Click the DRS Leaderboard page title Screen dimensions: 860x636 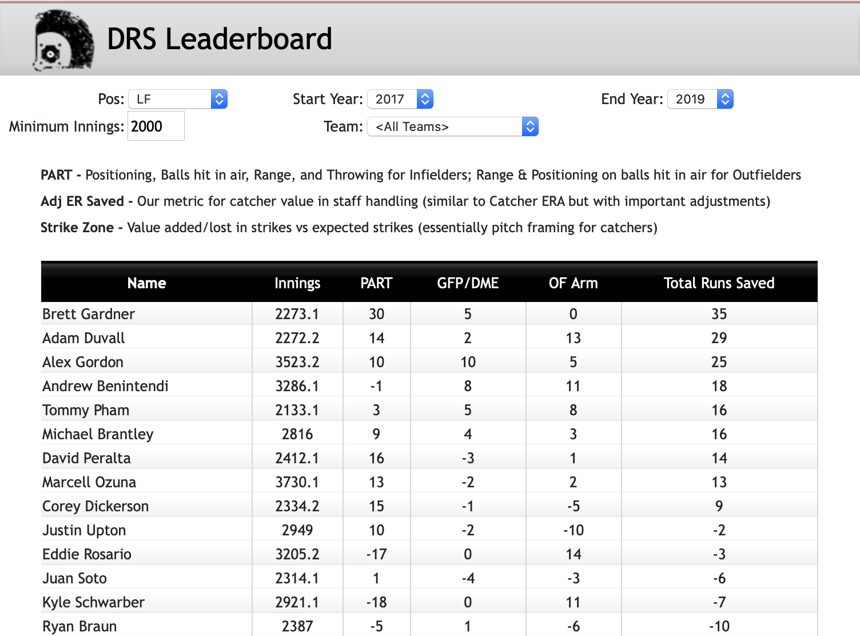pyautogui.click(x=220, y=39)
